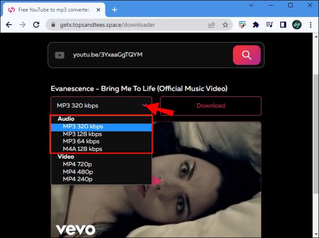Choose MP3 128 kbps option
The height and width of the screenshot is (238, 319).
point(101,134)
